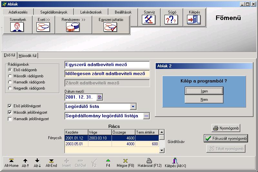Expand the Legördülő lista dropdown arrow
Image resolution: width=258 pixels, height=172 pixels.
tap(133, 106)
